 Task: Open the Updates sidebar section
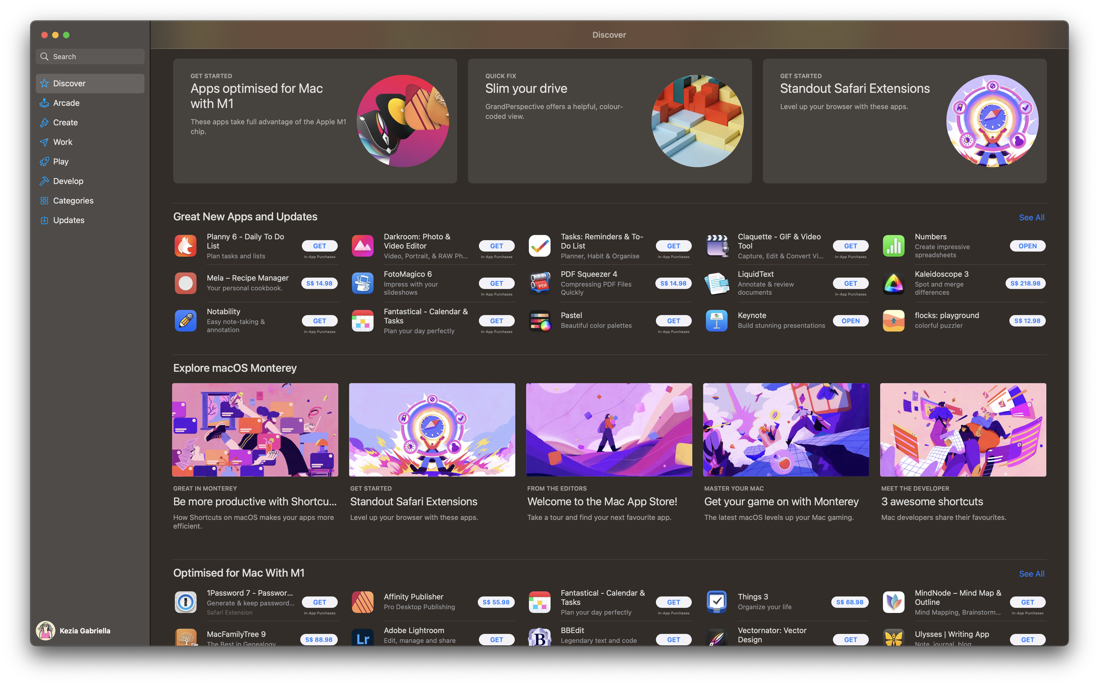point(68,220)
